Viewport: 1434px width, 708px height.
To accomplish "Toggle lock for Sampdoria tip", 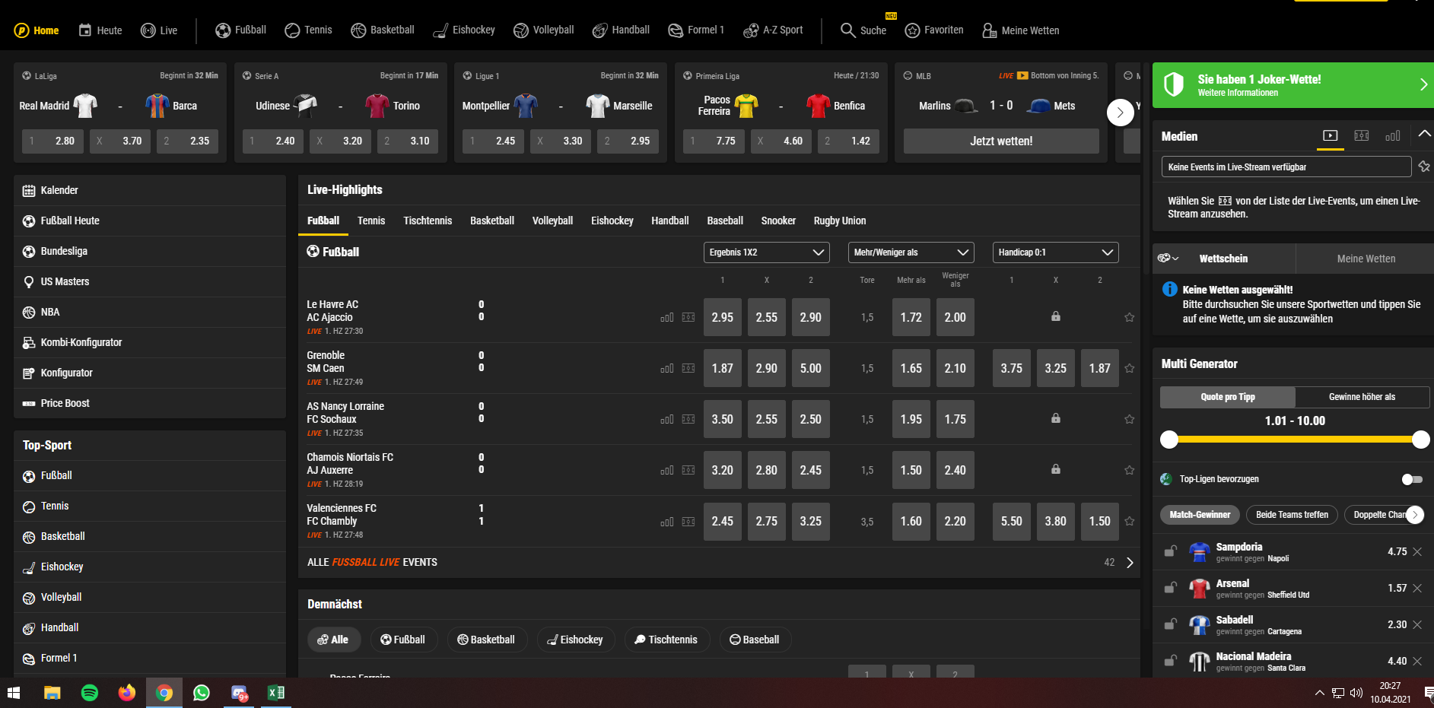I will point(1171,551).
